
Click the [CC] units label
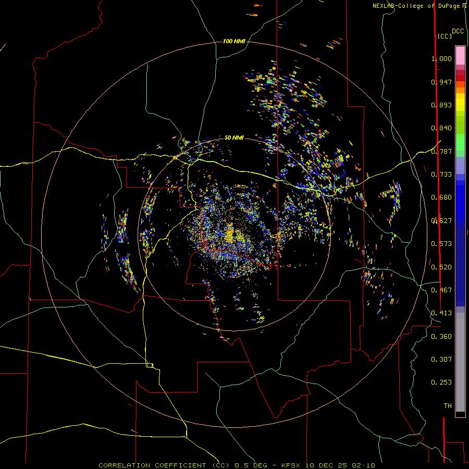(x=445, y=36)
